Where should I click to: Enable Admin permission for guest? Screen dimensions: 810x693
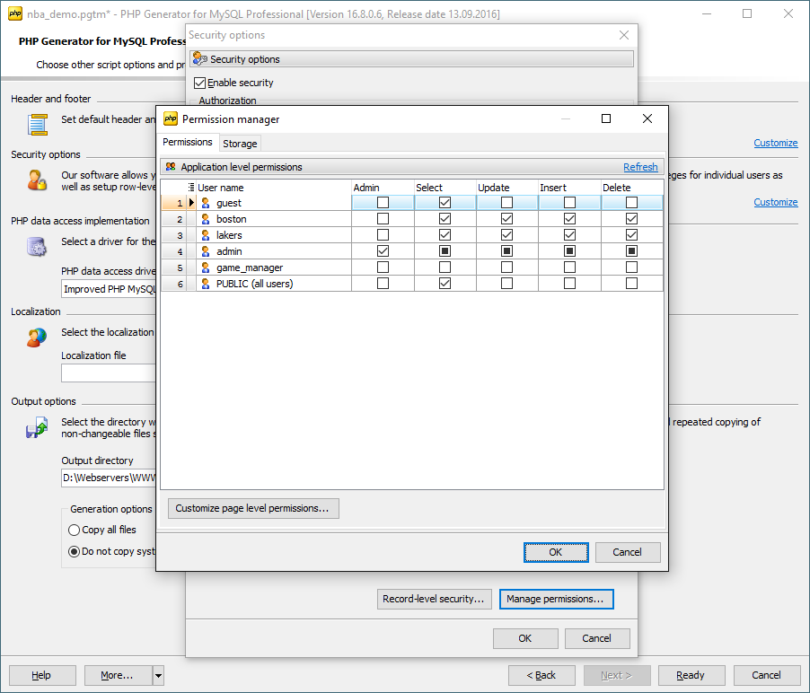[x=383, y=203]
